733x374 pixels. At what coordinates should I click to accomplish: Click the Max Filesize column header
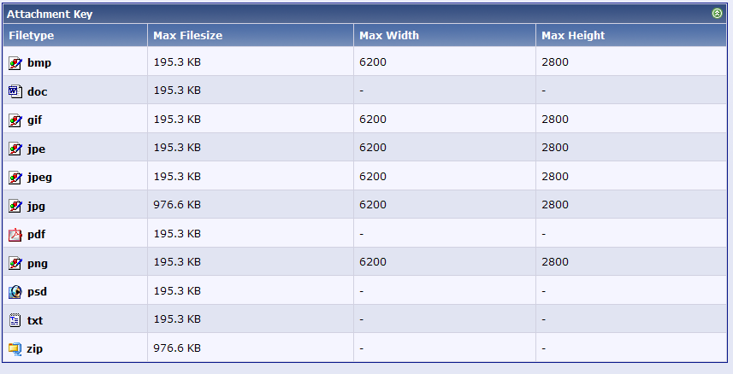(188, 36)
